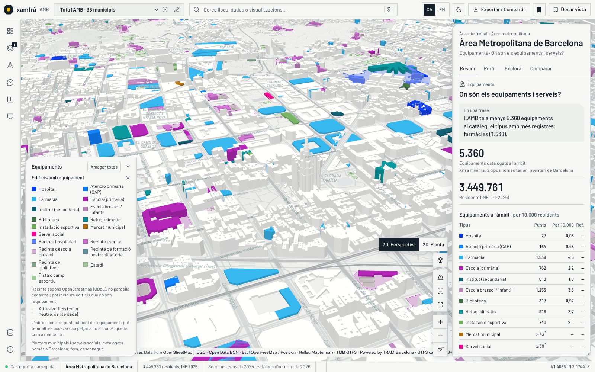Click the fullscreen expand map icon

tap(440, 305)
